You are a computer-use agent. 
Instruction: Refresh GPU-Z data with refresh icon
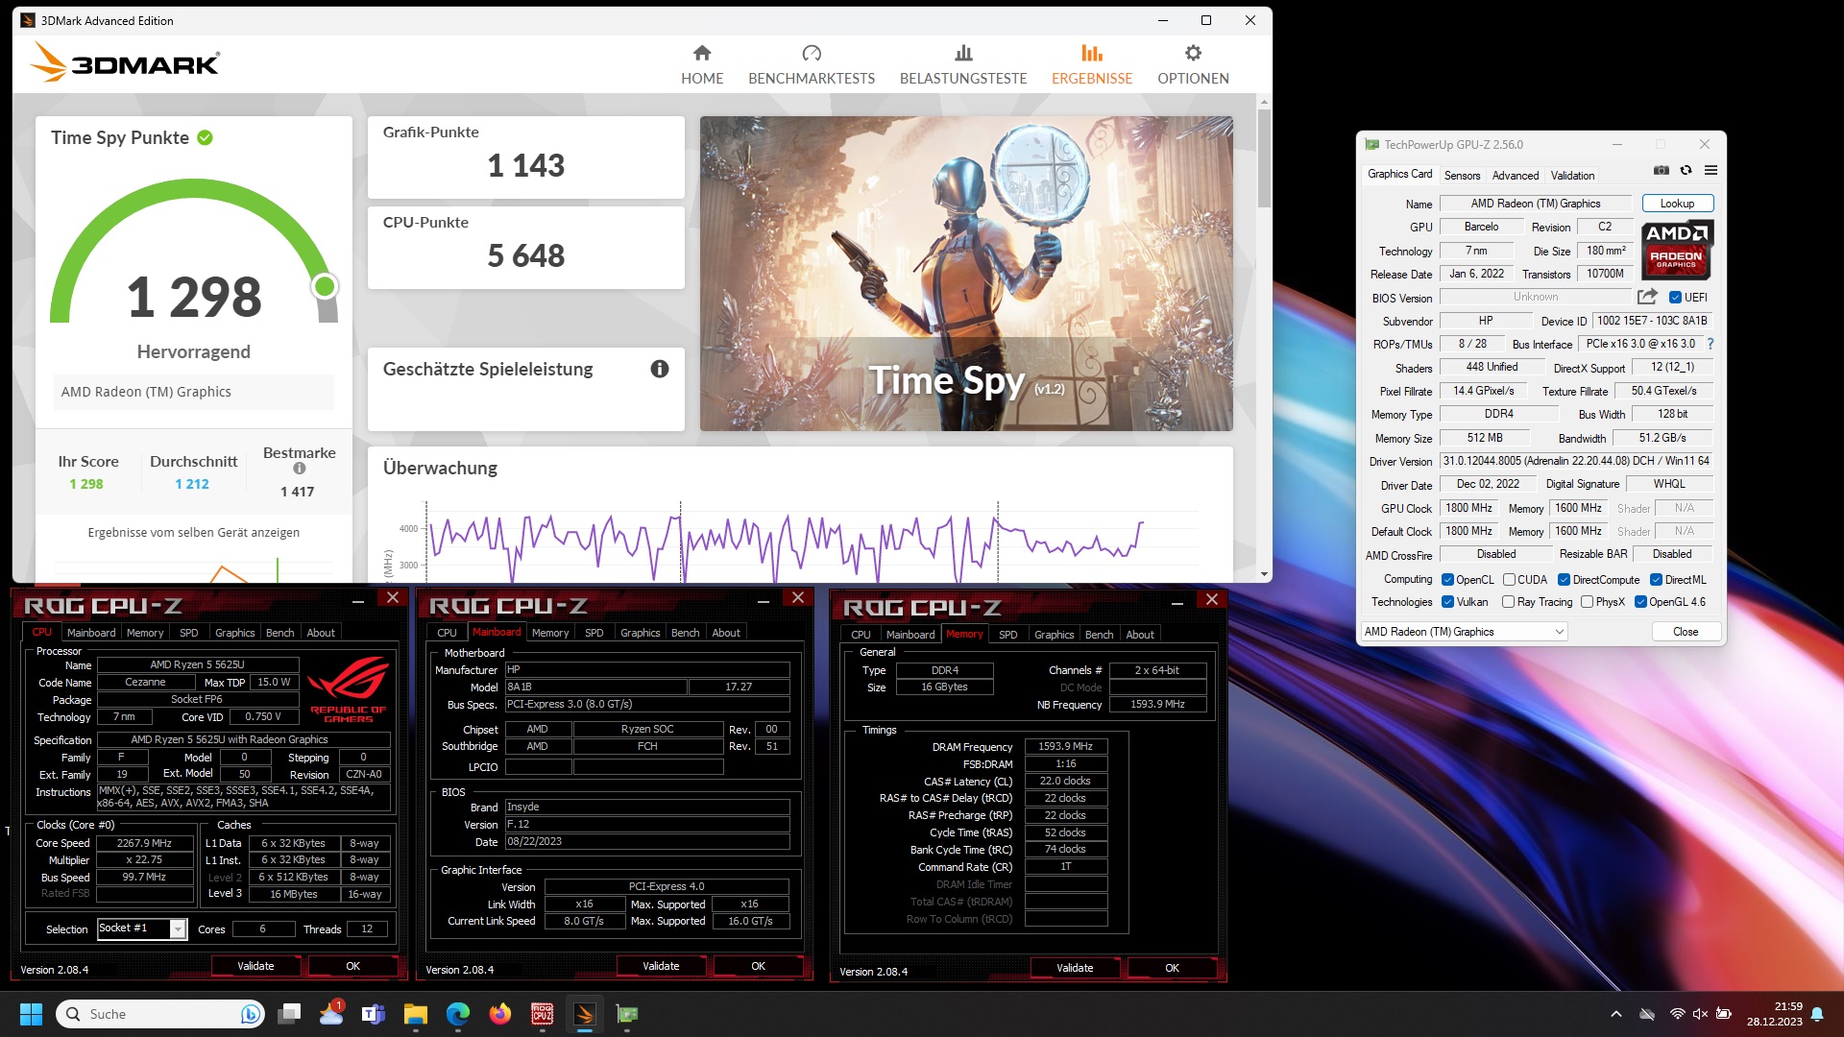1686,171
